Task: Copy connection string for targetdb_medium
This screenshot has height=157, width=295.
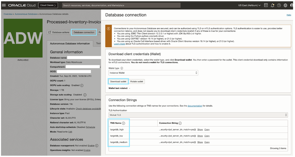Action: [x=207, y=142]
